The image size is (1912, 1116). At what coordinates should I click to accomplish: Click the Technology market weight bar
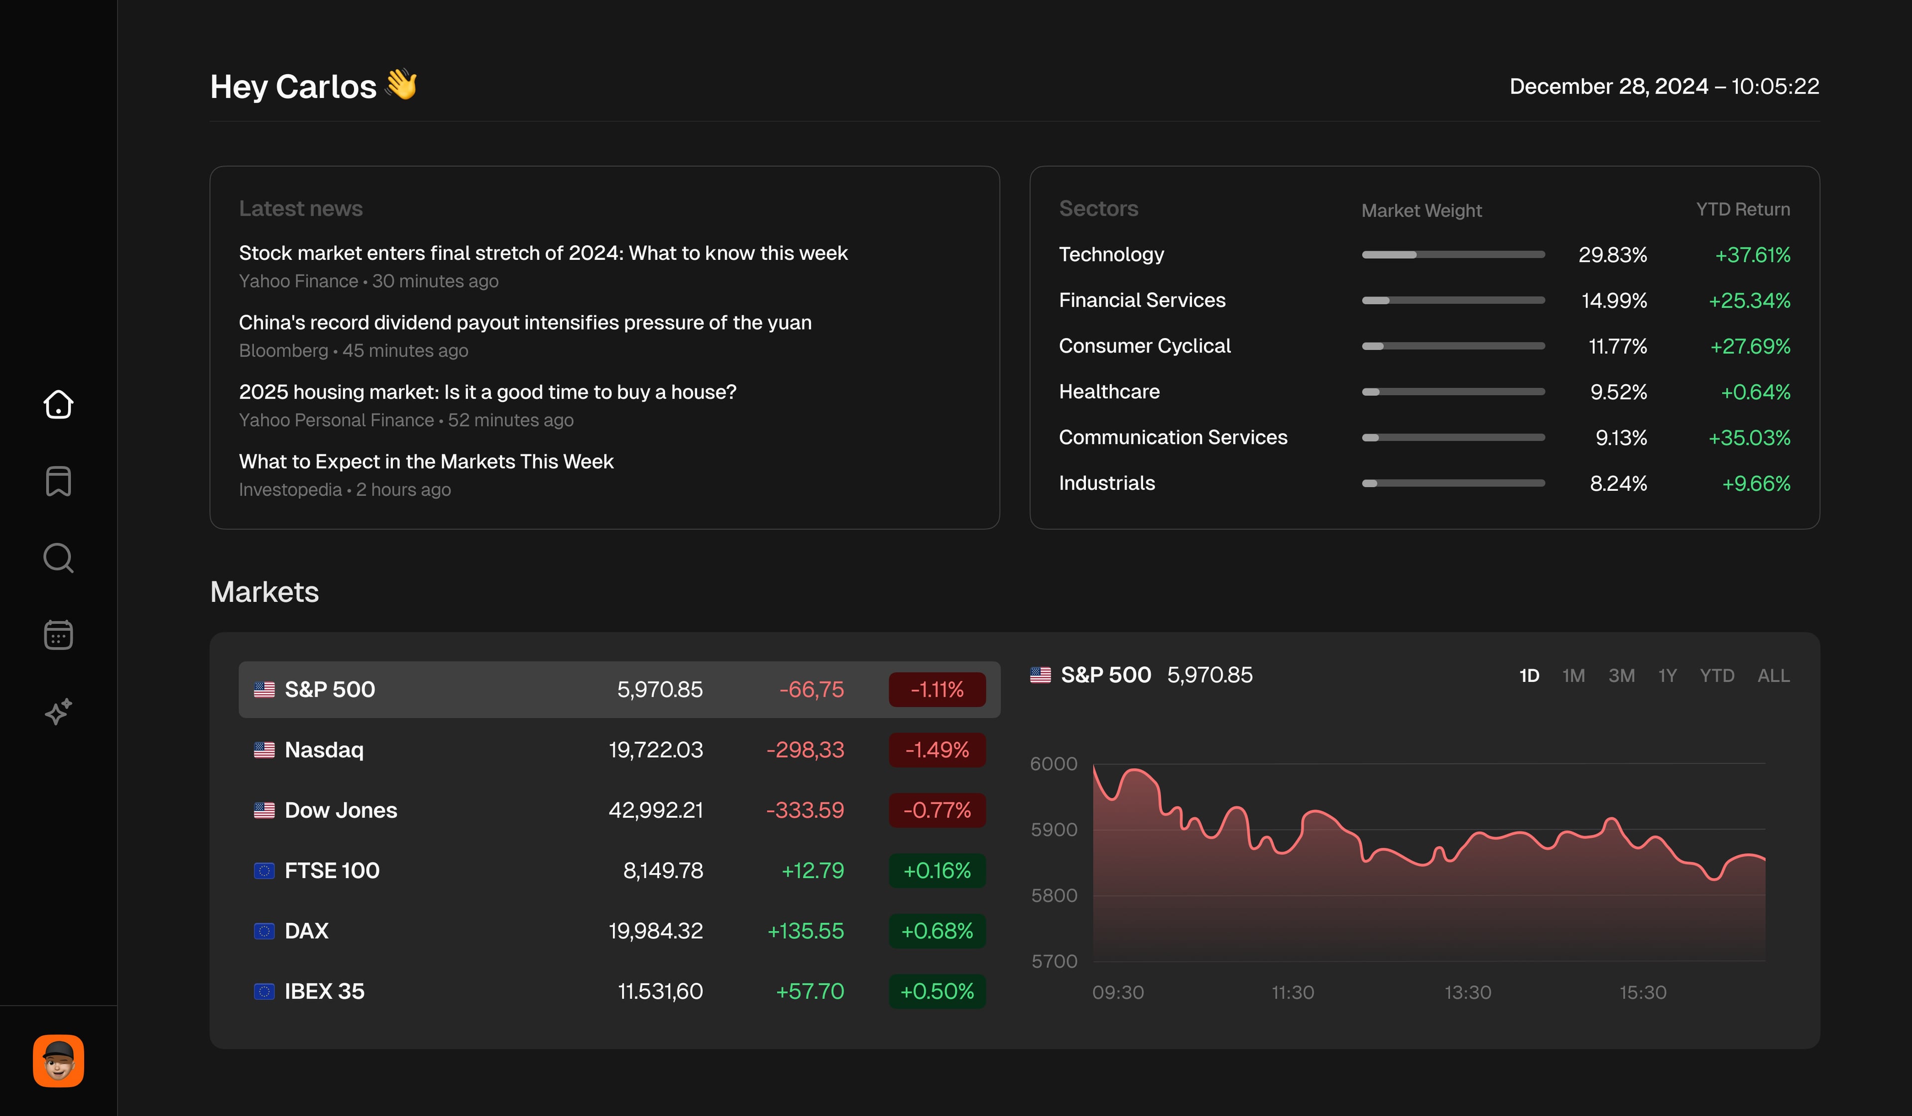pyautogui.click(x=1453, y=255)
